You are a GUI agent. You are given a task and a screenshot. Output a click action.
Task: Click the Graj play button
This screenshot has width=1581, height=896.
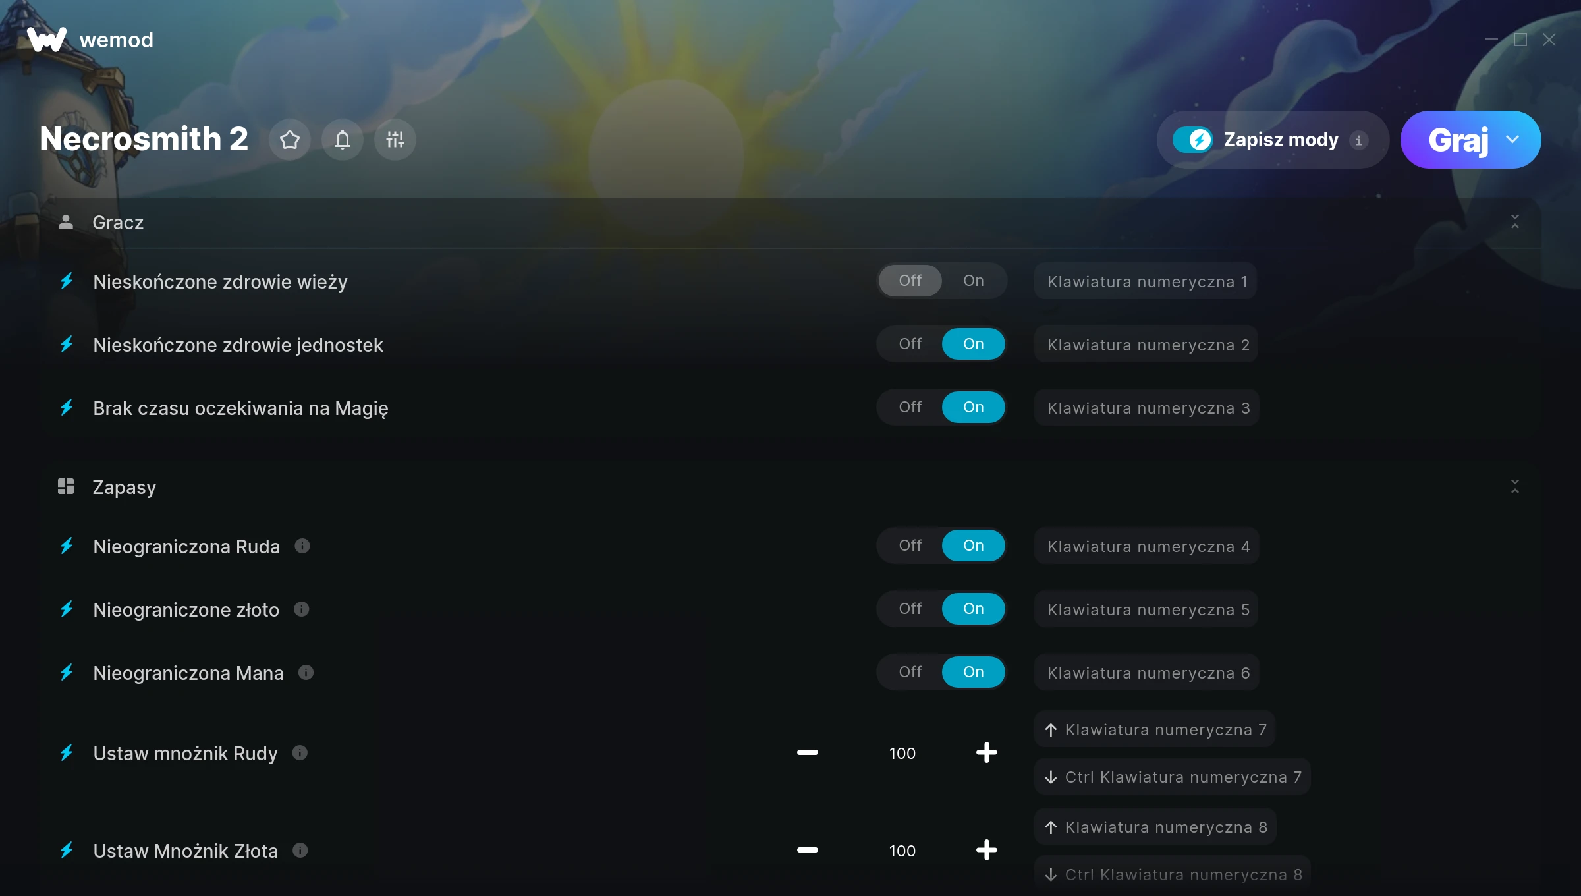point(1458,140)
